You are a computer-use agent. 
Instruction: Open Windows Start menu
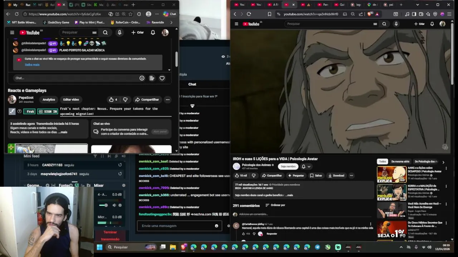99,247
